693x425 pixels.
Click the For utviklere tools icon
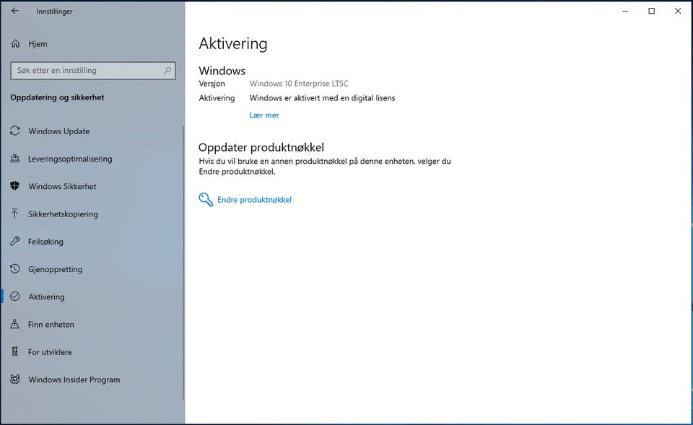(15, 351)
